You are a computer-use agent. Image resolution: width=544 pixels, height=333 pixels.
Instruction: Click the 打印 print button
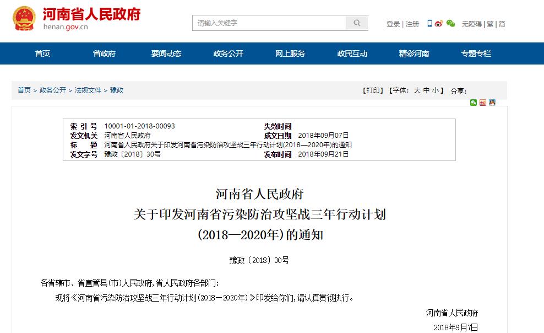tap(373, 90)
